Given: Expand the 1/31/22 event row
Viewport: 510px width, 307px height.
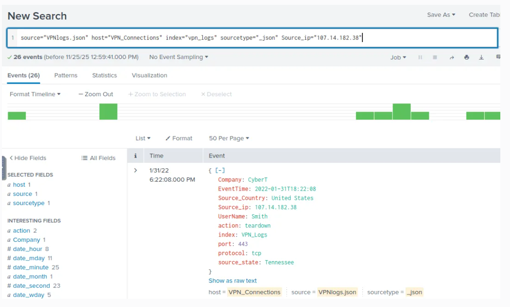Looking at the screenshot, I should click(135, 170).
